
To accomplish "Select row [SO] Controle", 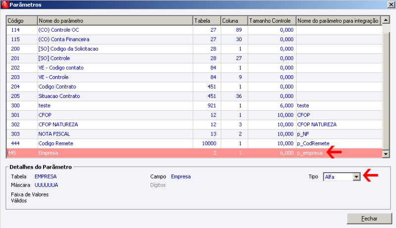I will click(195, 58).
